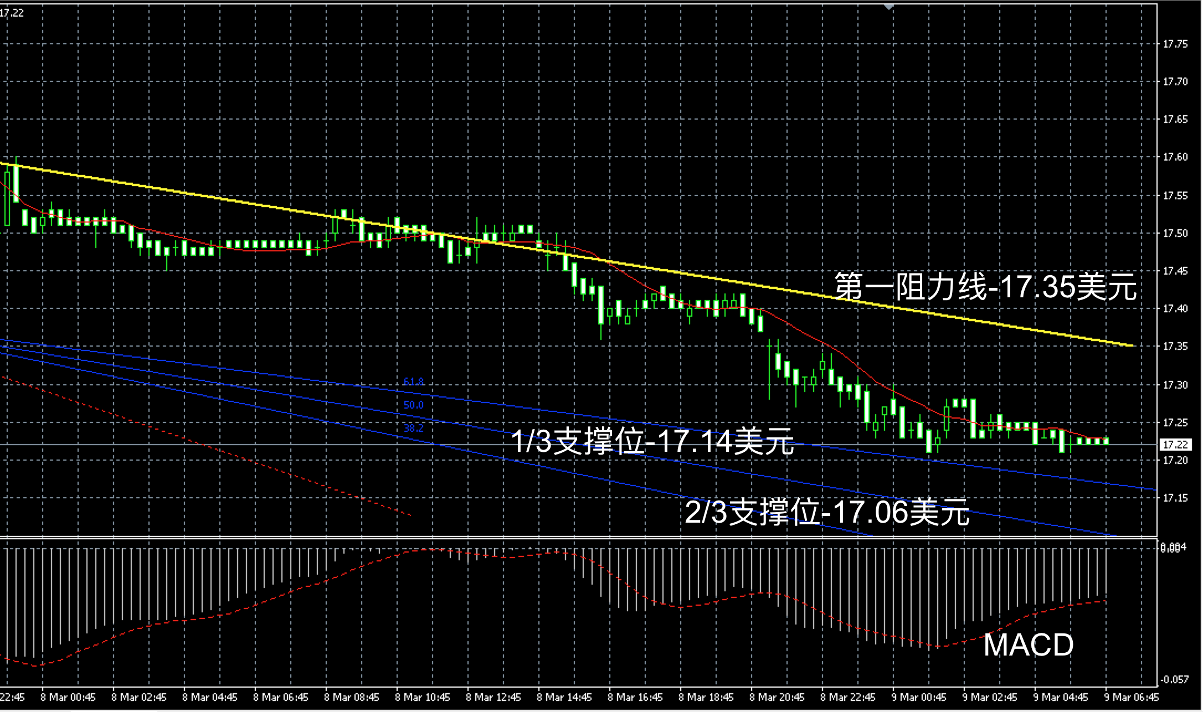Click the 8 Mar 10:45 time label
The height and width of the screenshot is (712, 1203).
pyautogui.click(x=422, y=697)
